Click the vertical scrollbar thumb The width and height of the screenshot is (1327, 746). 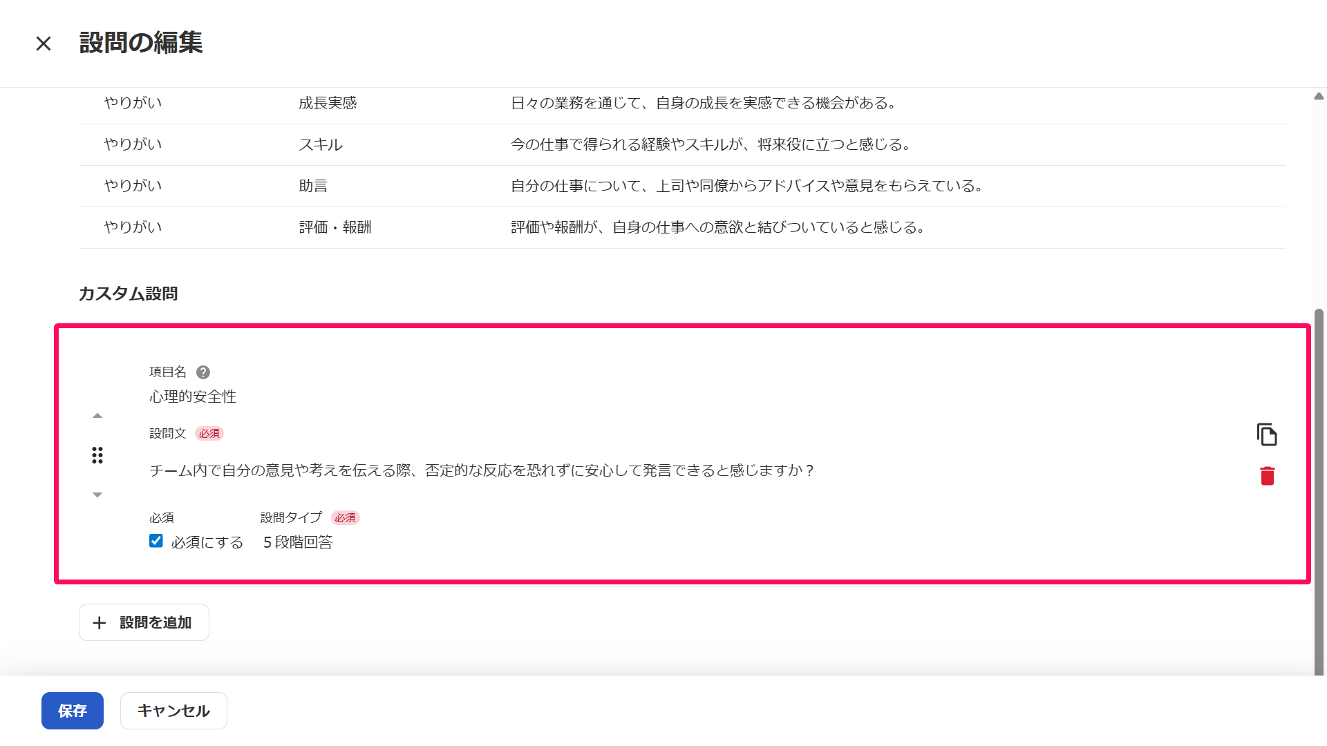[1319, 492]
